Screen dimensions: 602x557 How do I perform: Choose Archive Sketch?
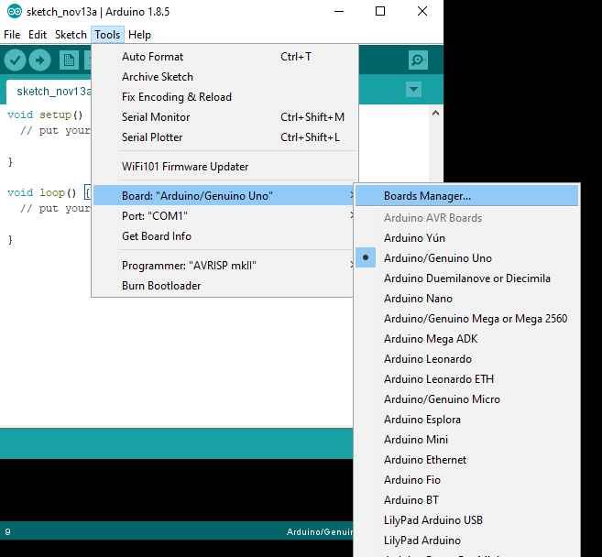pyautogui.click(x=225, y=77)
